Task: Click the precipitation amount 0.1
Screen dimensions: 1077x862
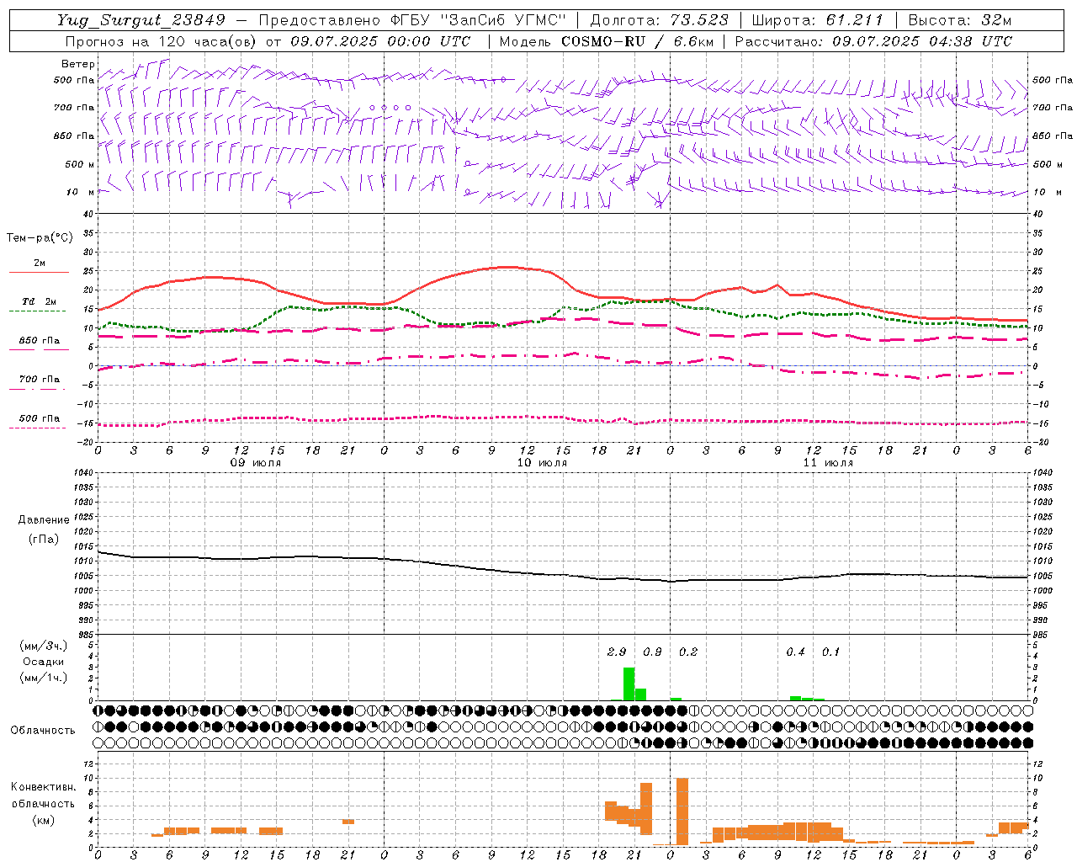Action: point(830,652)
